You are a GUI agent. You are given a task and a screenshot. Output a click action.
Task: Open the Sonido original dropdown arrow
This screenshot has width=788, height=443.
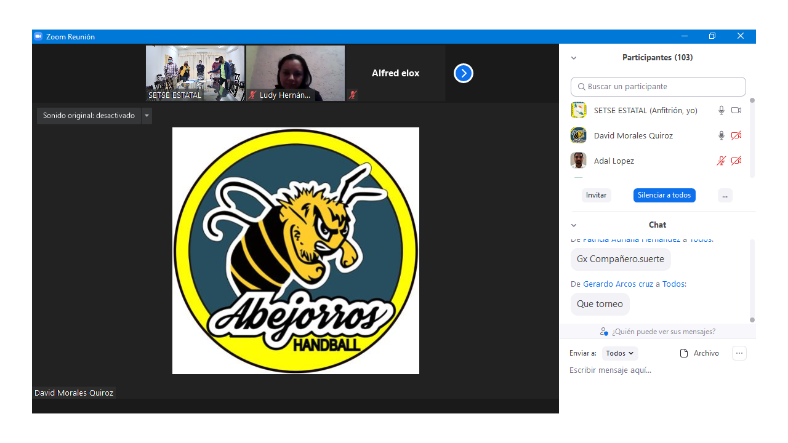pos(147,116)
